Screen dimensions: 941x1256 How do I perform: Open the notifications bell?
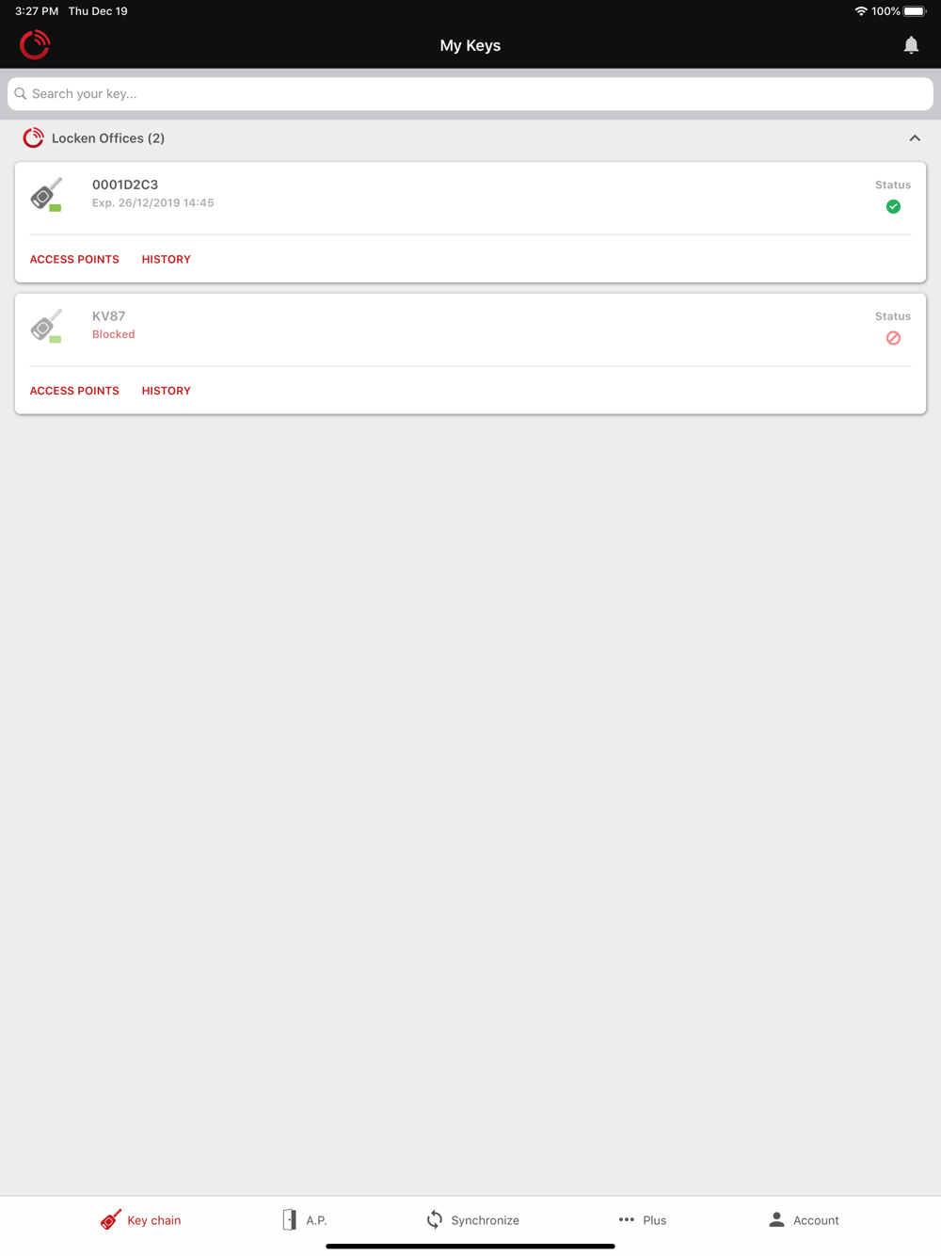(911, 45)
